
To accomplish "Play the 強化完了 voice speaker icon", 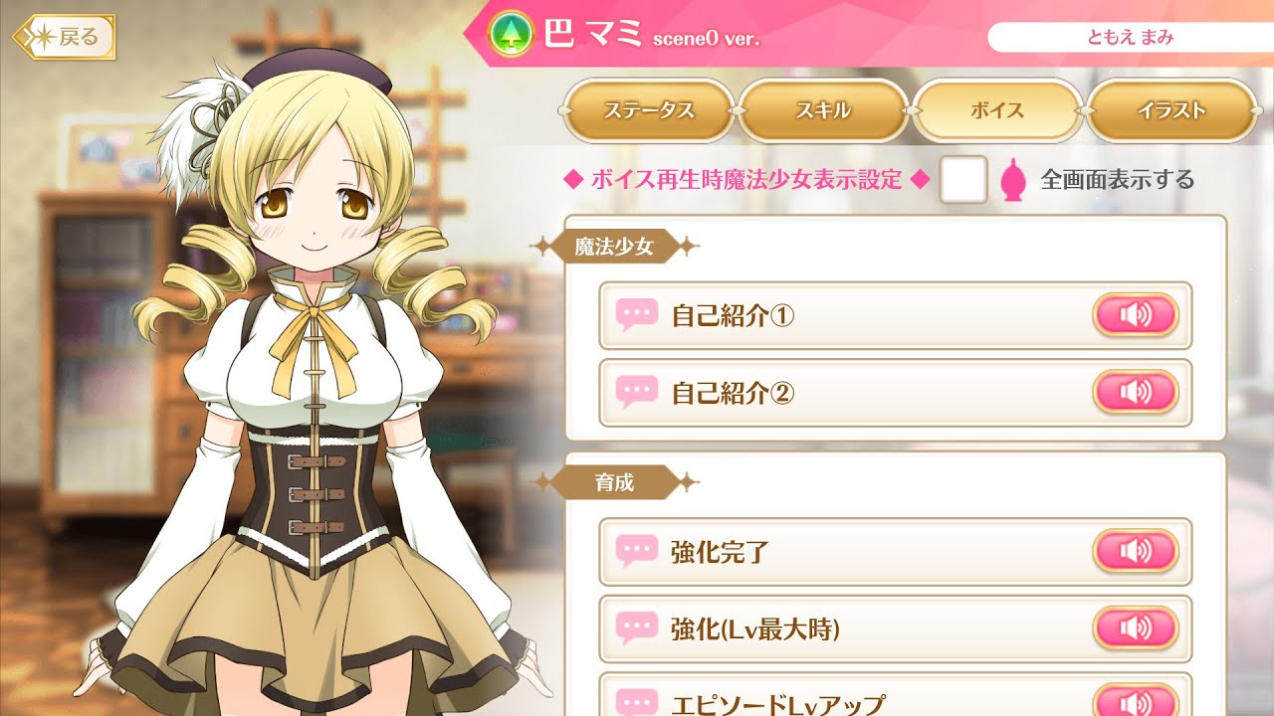I will tap(1136, 550).
